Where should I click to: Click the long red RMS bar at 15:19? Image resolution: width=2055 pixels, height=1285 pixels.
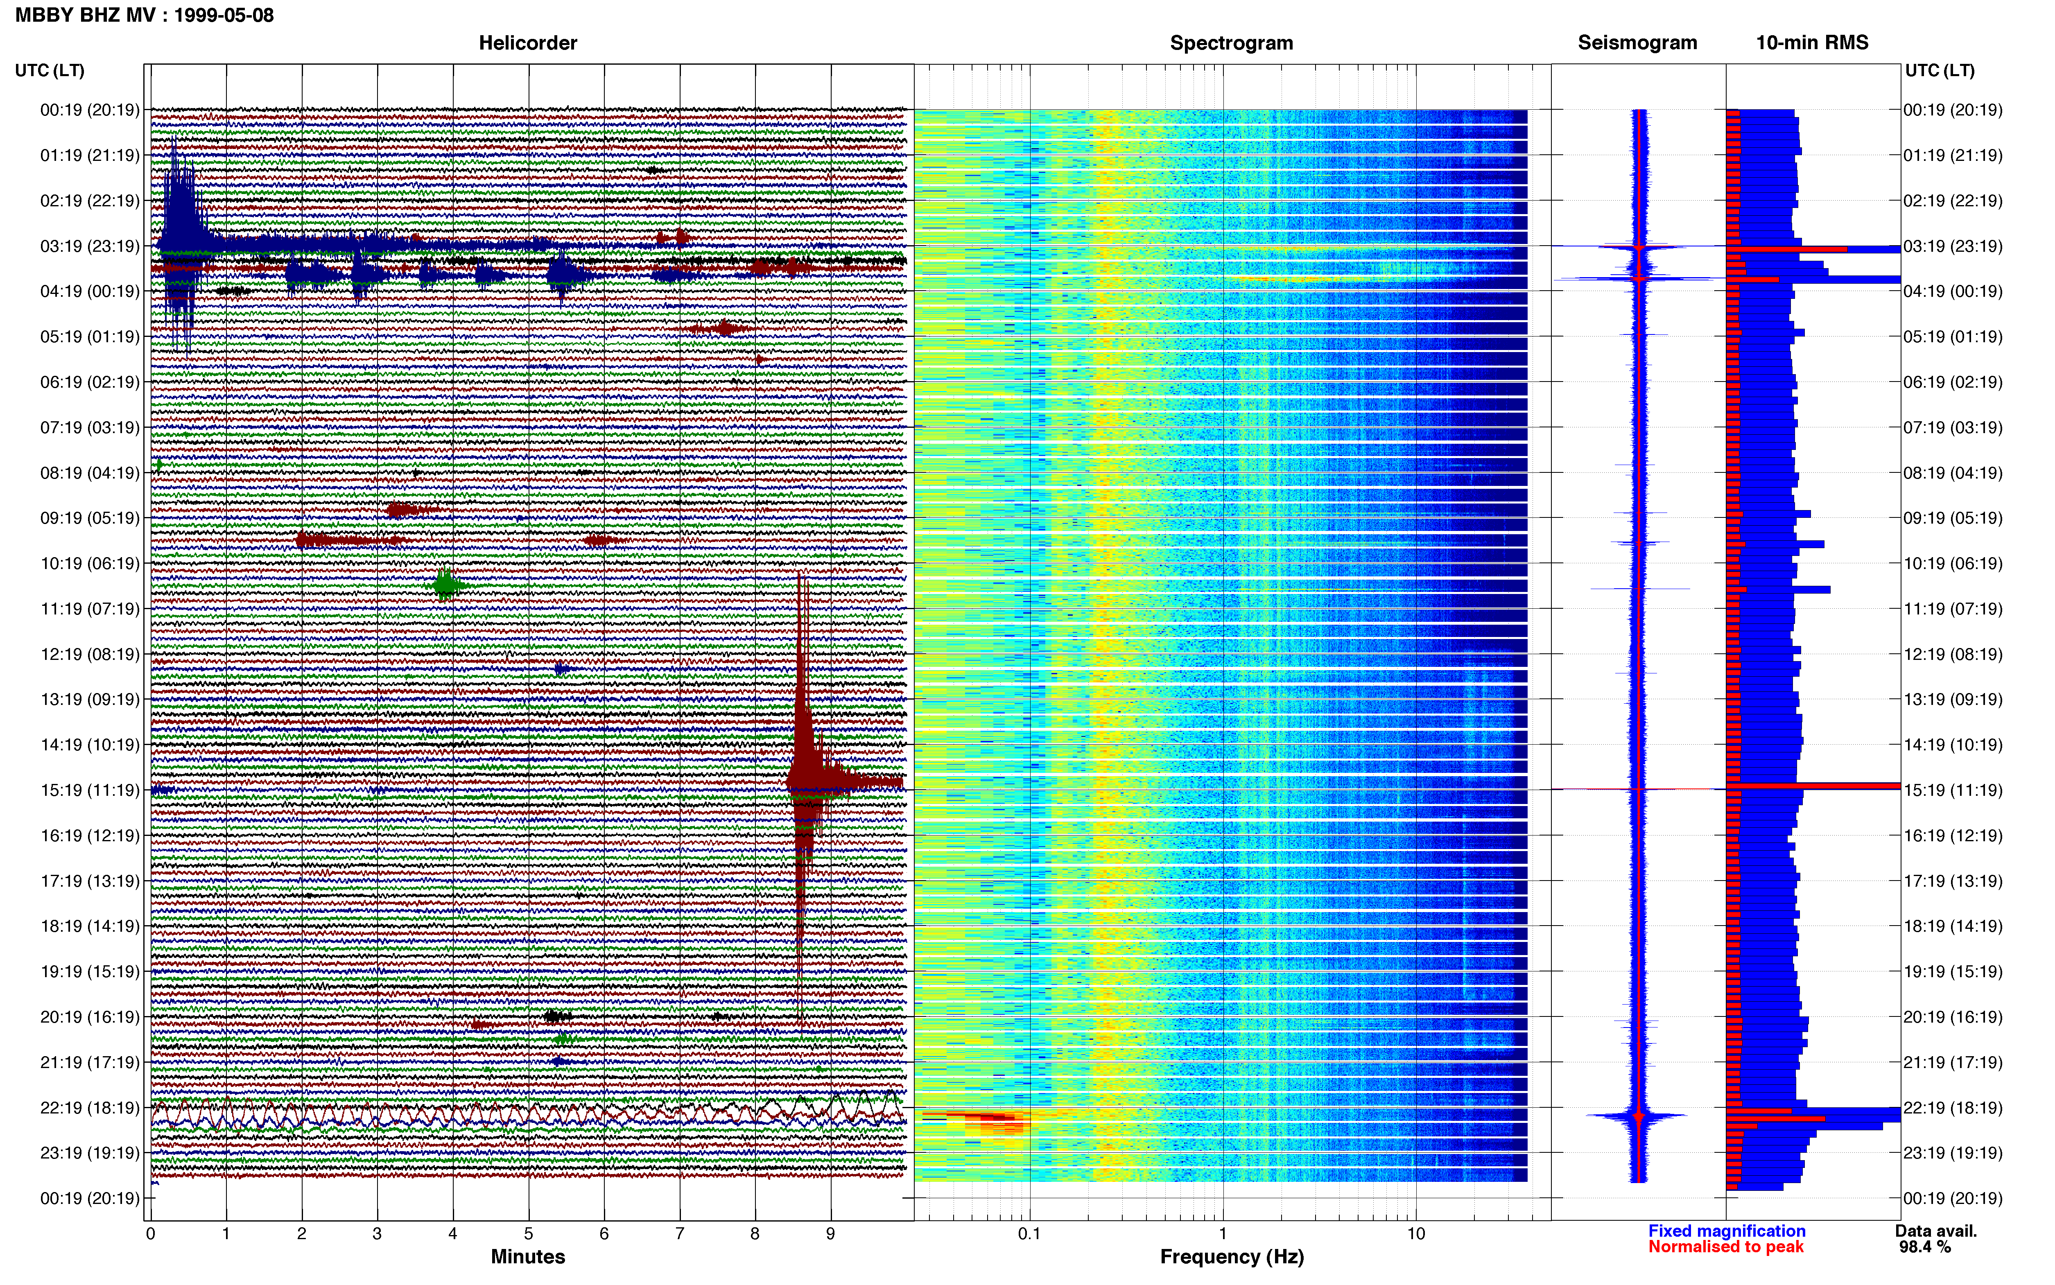(1814, 786)
